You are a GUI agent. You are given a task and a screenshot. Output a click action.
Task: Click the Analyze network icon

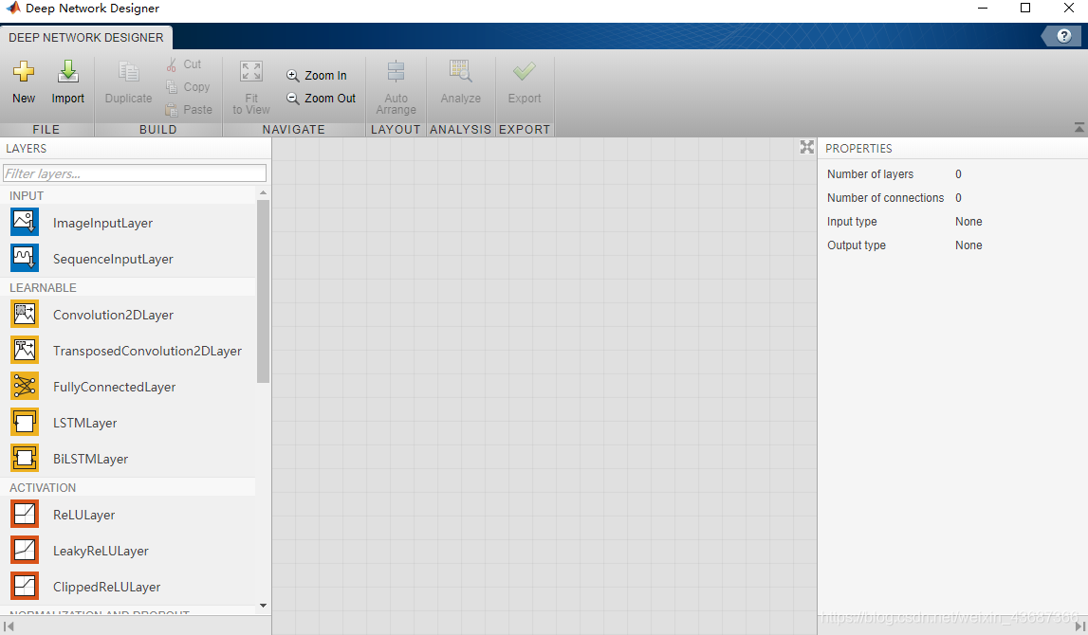(461, 71)
